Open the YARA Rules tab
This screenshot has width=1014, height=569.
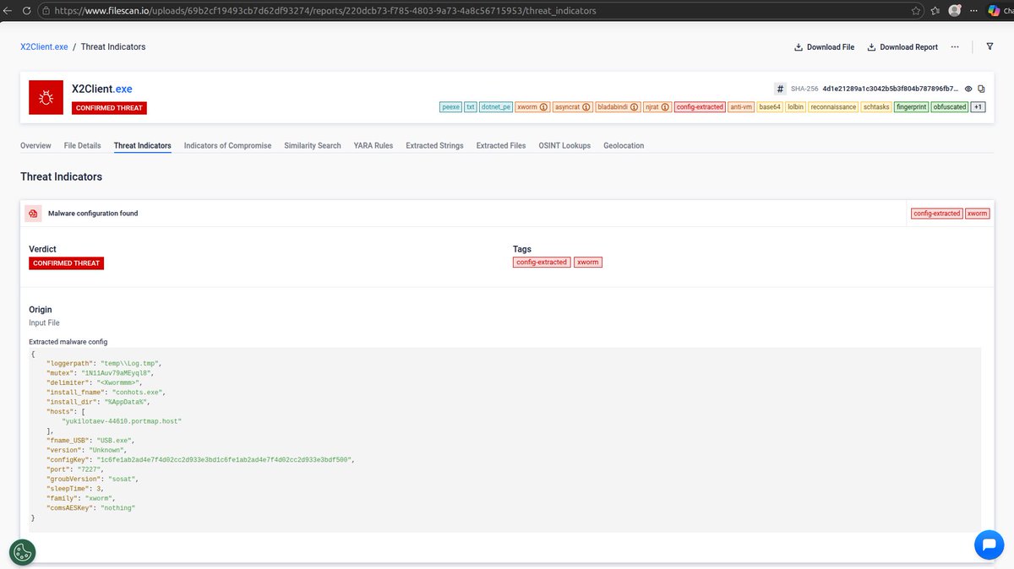pyautogui.click(x=373, y=145)
